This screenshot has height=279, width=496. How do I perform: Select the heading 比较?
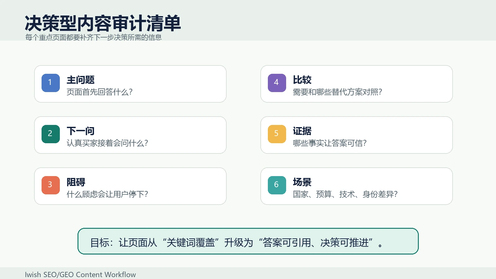tap(302, 80)
